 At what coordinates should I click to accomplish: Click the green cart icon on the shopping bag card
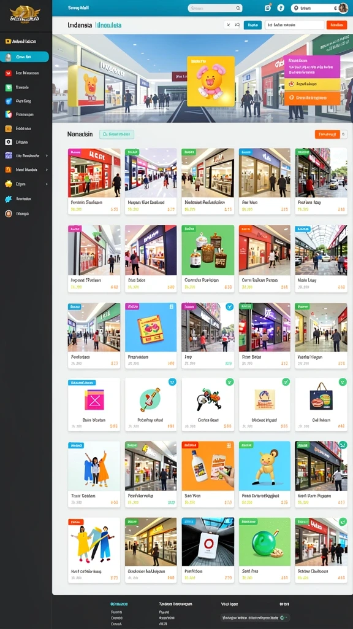point(343,382)
